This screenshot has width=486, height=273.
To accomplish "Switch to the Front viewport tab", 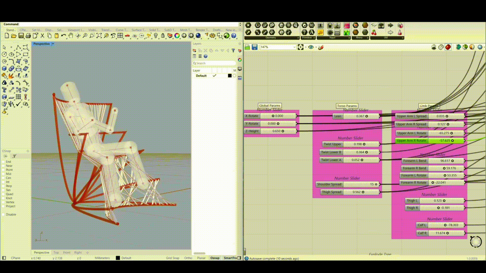I will (67, 253).
